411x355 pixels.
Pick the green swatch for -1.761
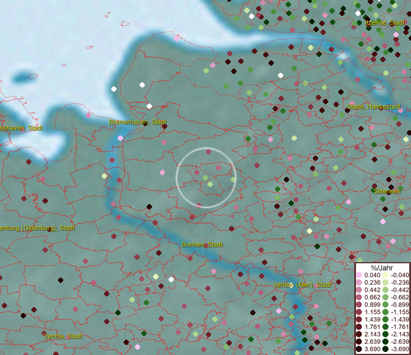pyautogui.click(x=386, y=327)
